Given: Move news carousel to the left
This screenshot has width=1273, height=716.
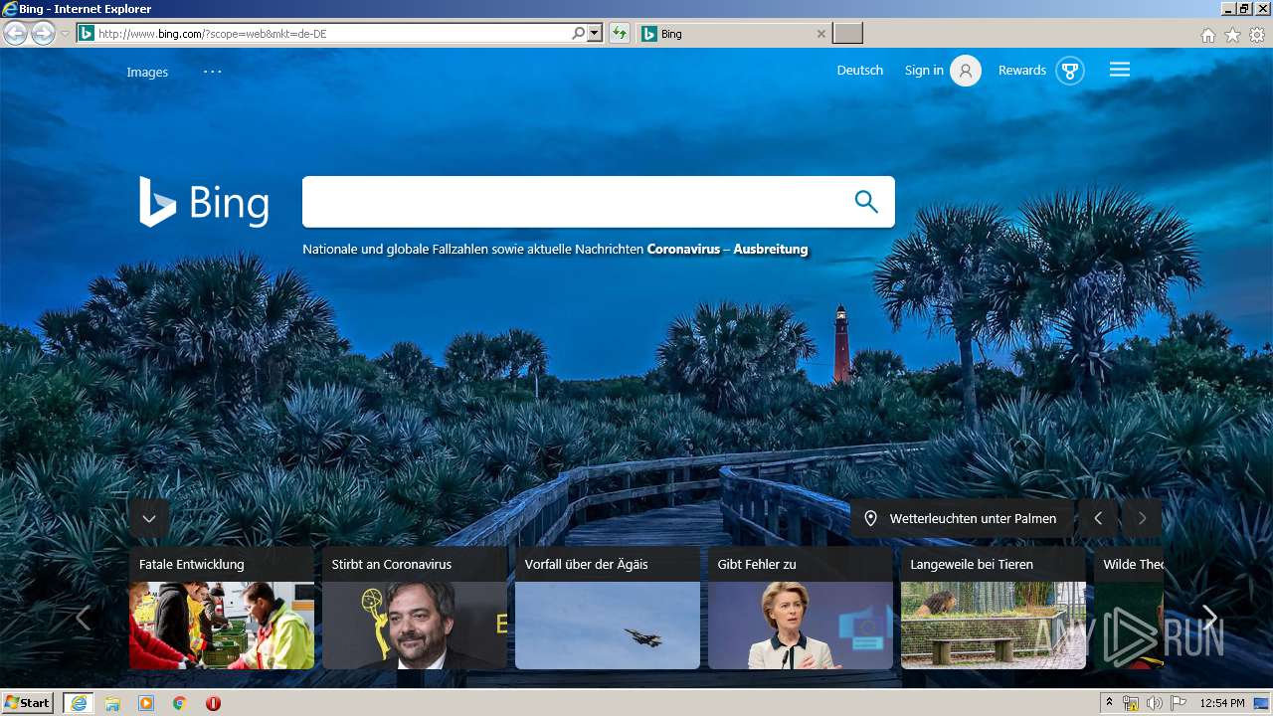Looking at the screenshot, I should pyautogui.click(x=83, y=618).
